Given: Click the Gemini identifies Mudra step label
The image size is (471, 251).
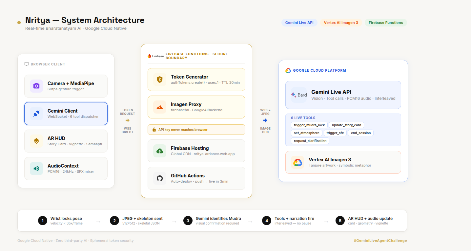Looking at the screenshot, I should click(218, 218).
